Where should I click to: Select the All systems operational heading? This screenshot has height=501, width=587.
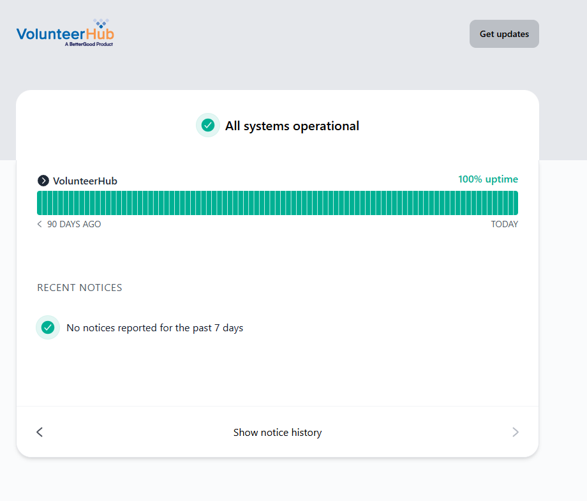[x=292, y=126]
